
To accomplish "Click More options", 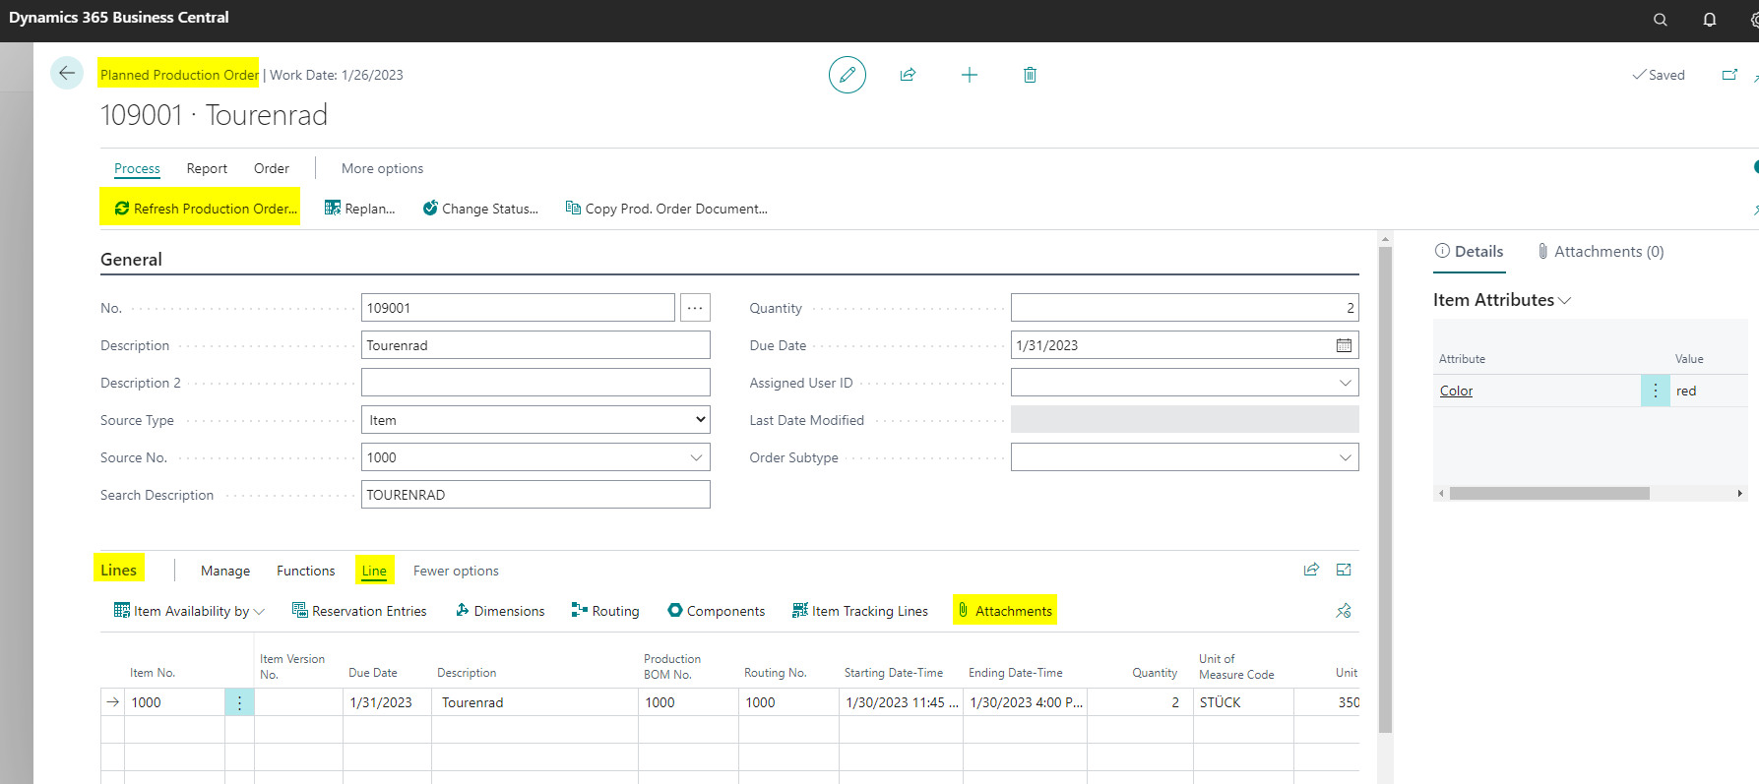I will coord(382,168).
